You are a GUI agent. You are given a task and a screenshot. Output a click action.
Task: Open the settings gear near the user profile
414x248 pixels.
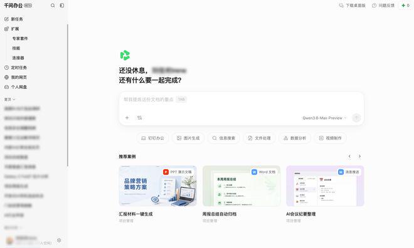click(x=59, y=240)
